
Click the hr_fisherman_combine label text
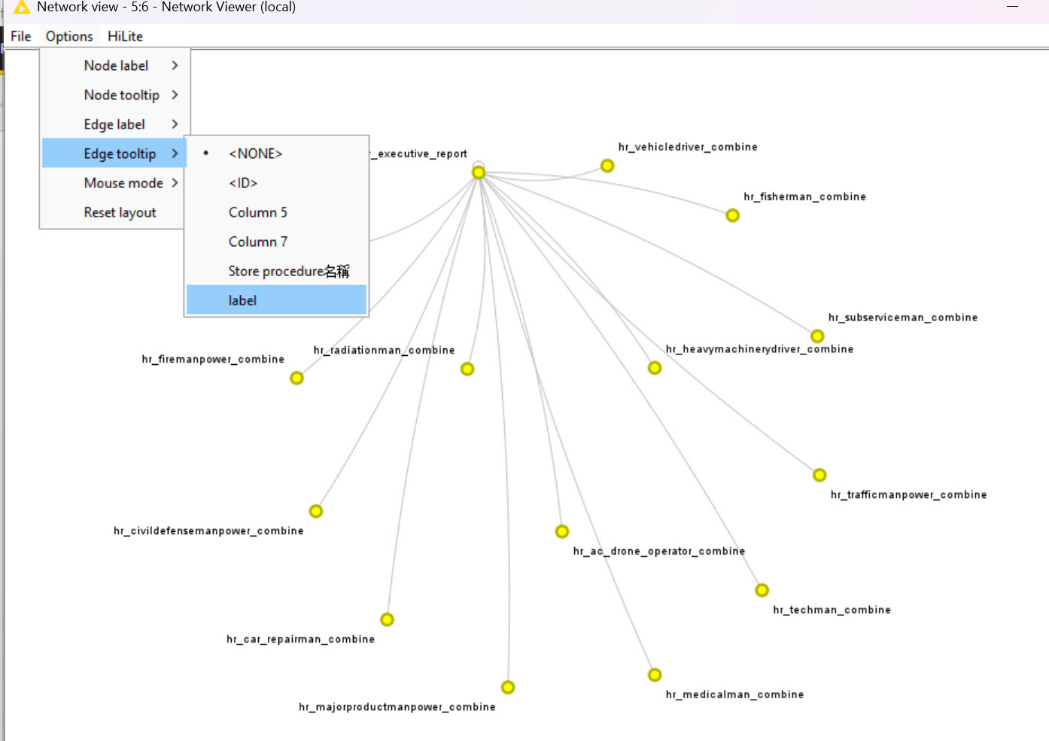(x=804, y=196)
